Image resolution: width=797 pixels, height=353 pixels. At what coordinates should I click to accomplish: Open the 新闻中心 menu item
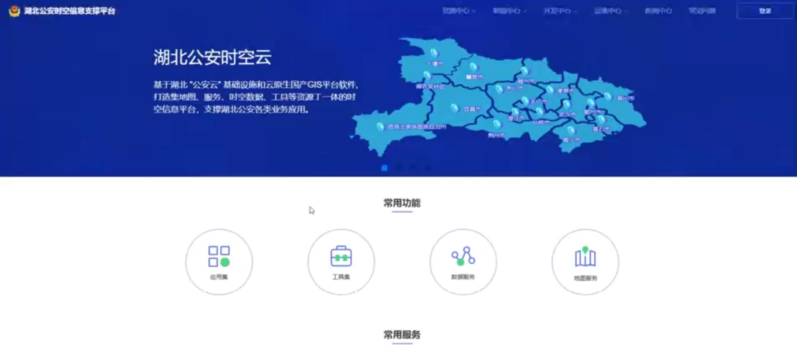coord(658,11)
